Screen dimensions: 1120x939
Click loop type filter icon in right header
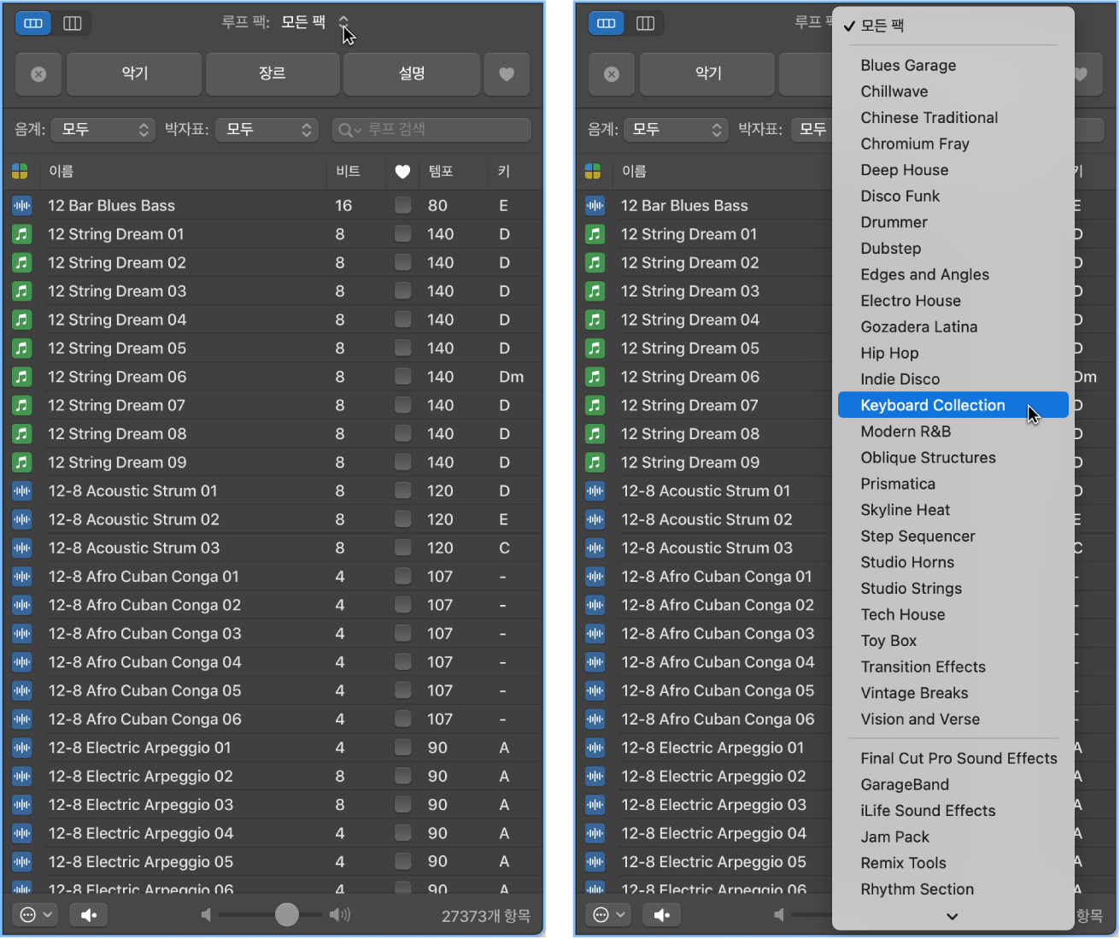[593, 172]
